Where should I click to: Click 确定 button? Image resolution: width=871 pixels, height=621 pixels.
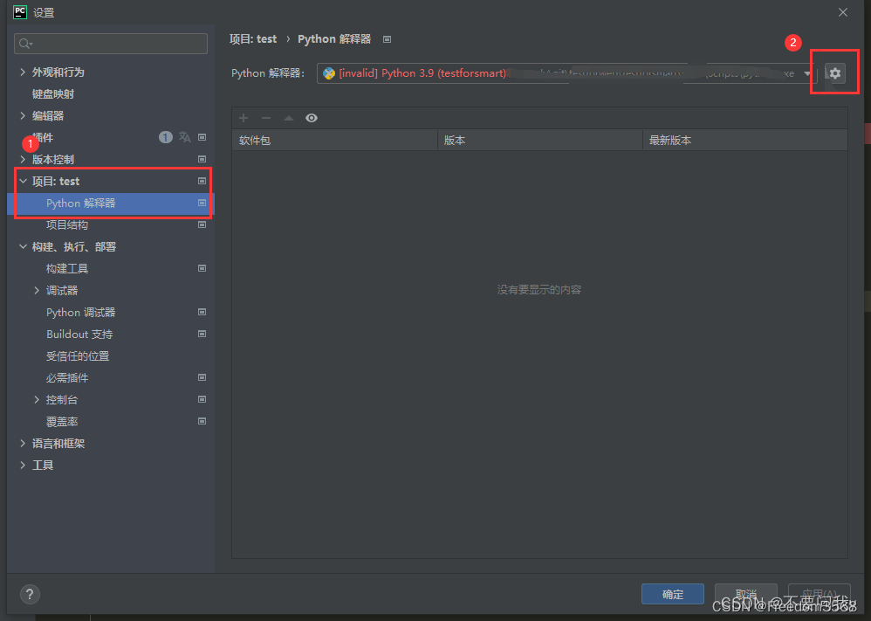[673, 594]
